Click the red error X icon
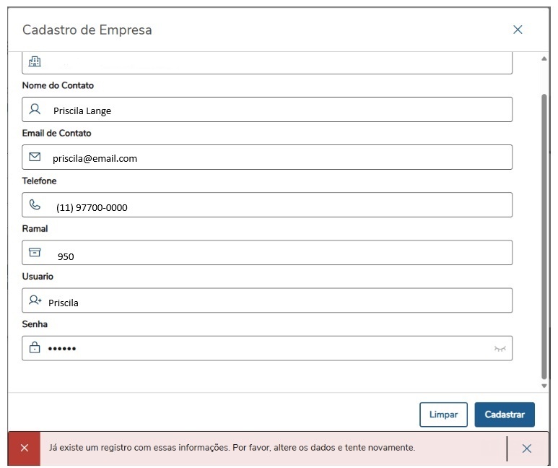The image size is (558, 468). pyautogui.click(x=25, y=448)
